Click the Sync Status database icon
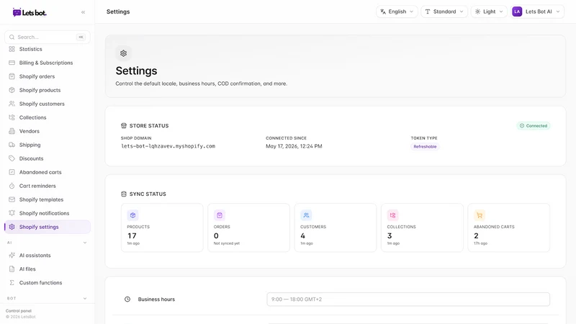 [x=124, y=194]
